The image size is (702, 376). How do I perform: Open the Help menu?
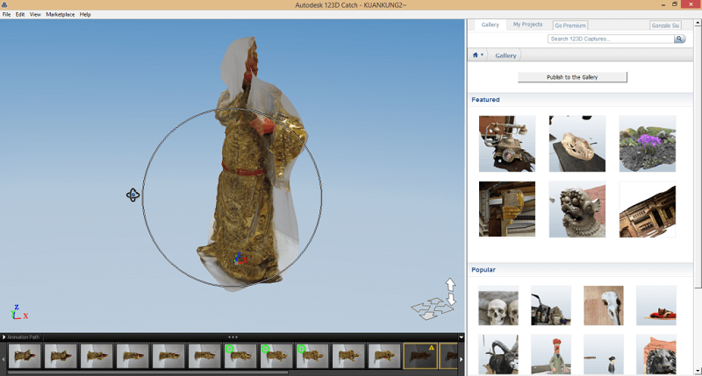click(85, 14)
